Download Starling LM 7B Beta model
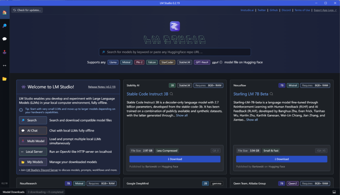The height and width of the screenshot is (195, 340). coord(281,159)
